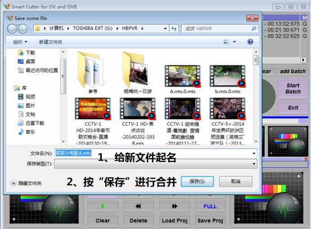Click Exit in the Smart Cutter window

click(293, 108)
